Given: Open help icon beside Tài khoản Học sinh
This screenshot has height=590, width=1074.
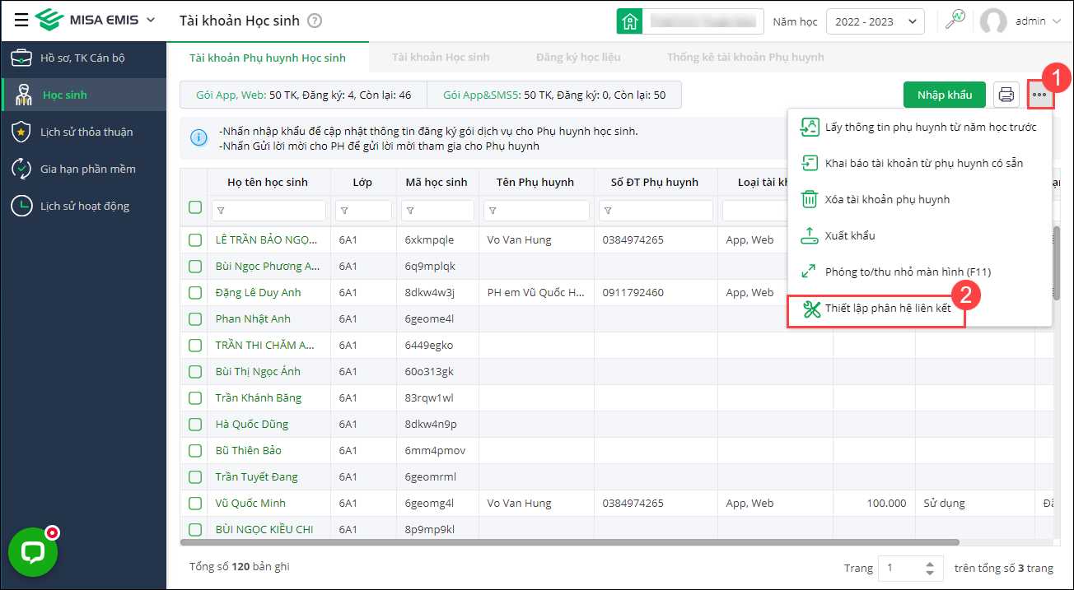Looking at the screenshot, I should click(x=314, y=21).
